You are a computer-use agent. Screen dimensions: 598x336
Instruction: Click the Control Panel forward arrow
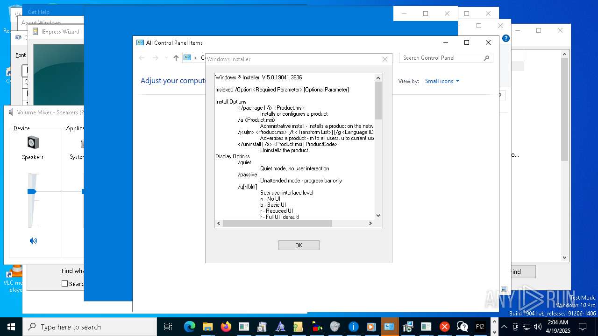click(156, 58)
